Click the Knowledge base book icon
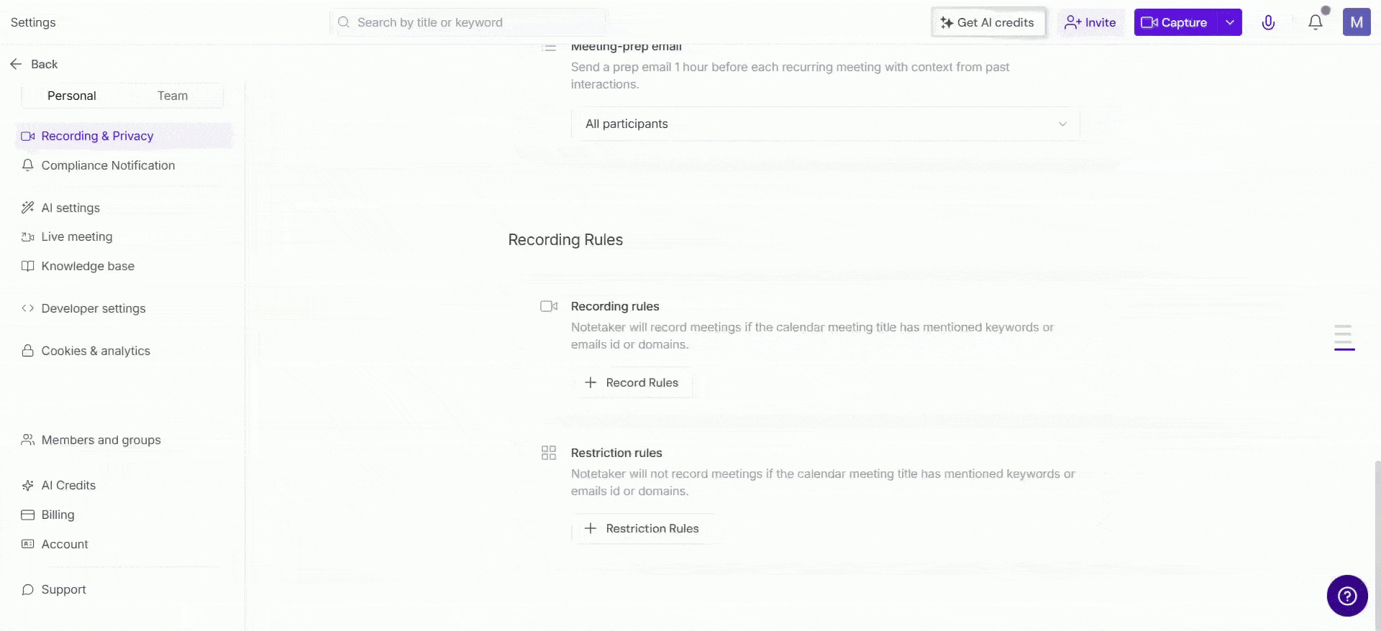Screen dimensions: 1381x631 [27, 266]
